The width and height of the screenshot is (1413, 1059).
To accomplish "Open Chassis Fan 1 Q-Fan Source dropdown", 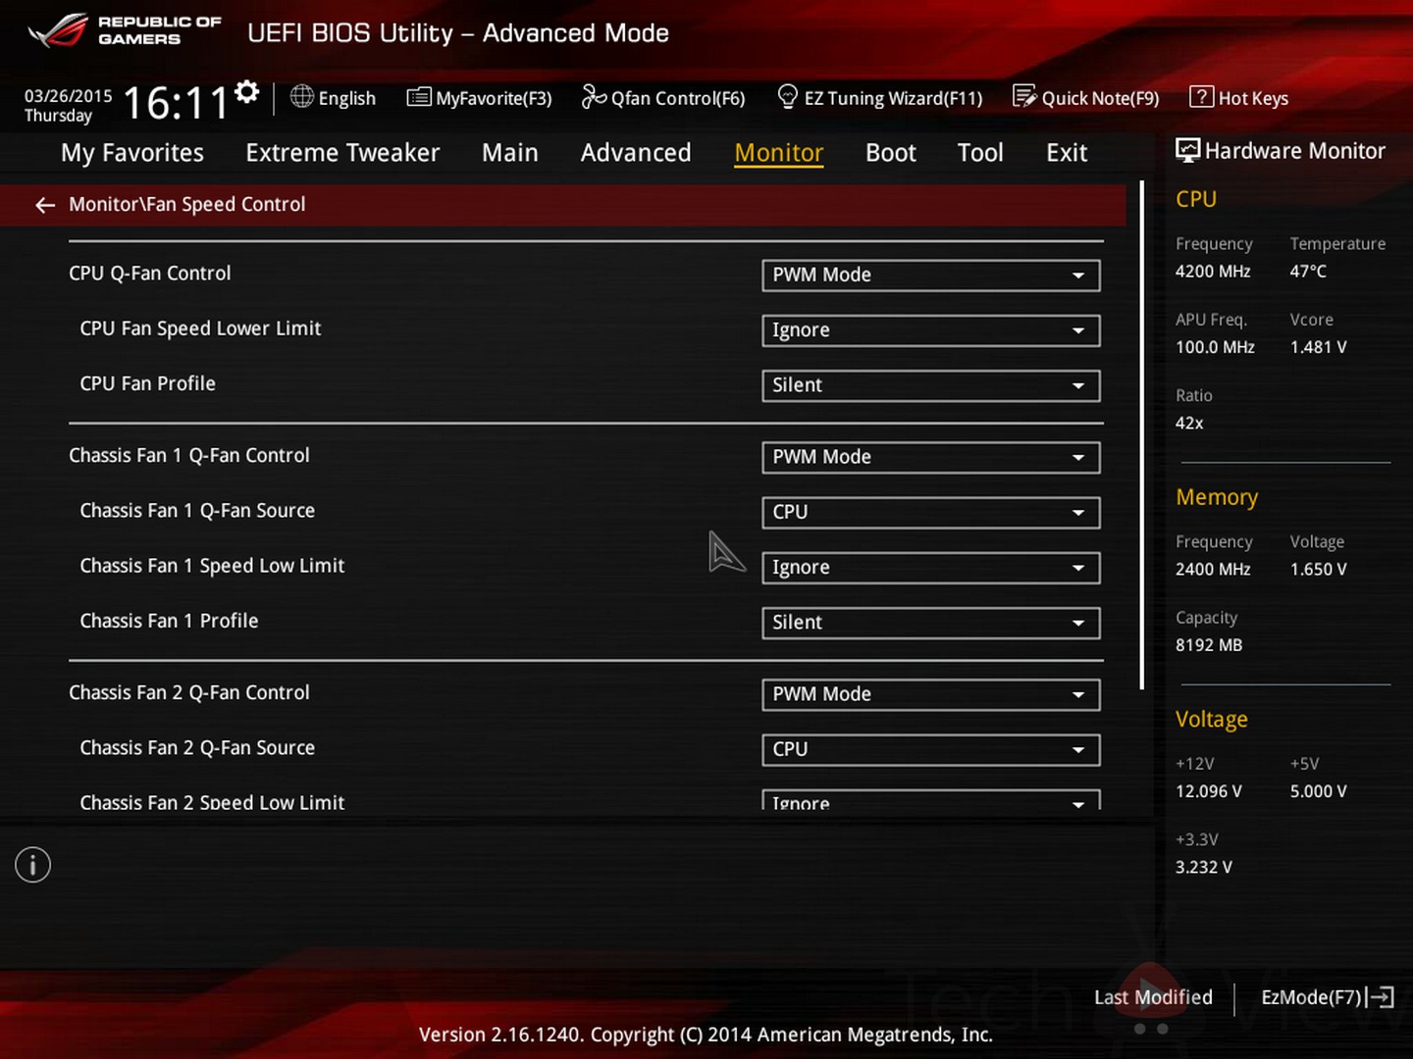I will tap(930, 512).
